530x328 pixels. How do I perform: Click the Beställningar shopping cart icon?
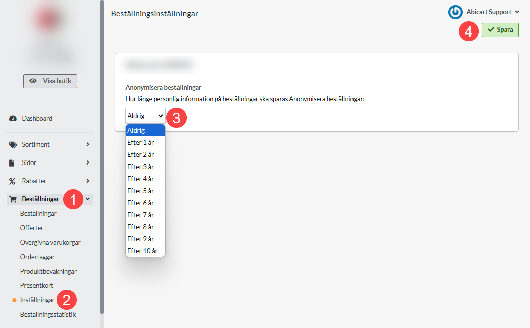click(13, 199)
